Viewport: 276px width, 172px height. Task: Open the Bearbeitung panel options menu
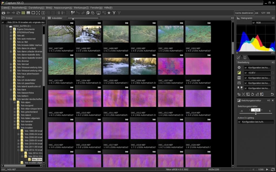pos(273,62)
